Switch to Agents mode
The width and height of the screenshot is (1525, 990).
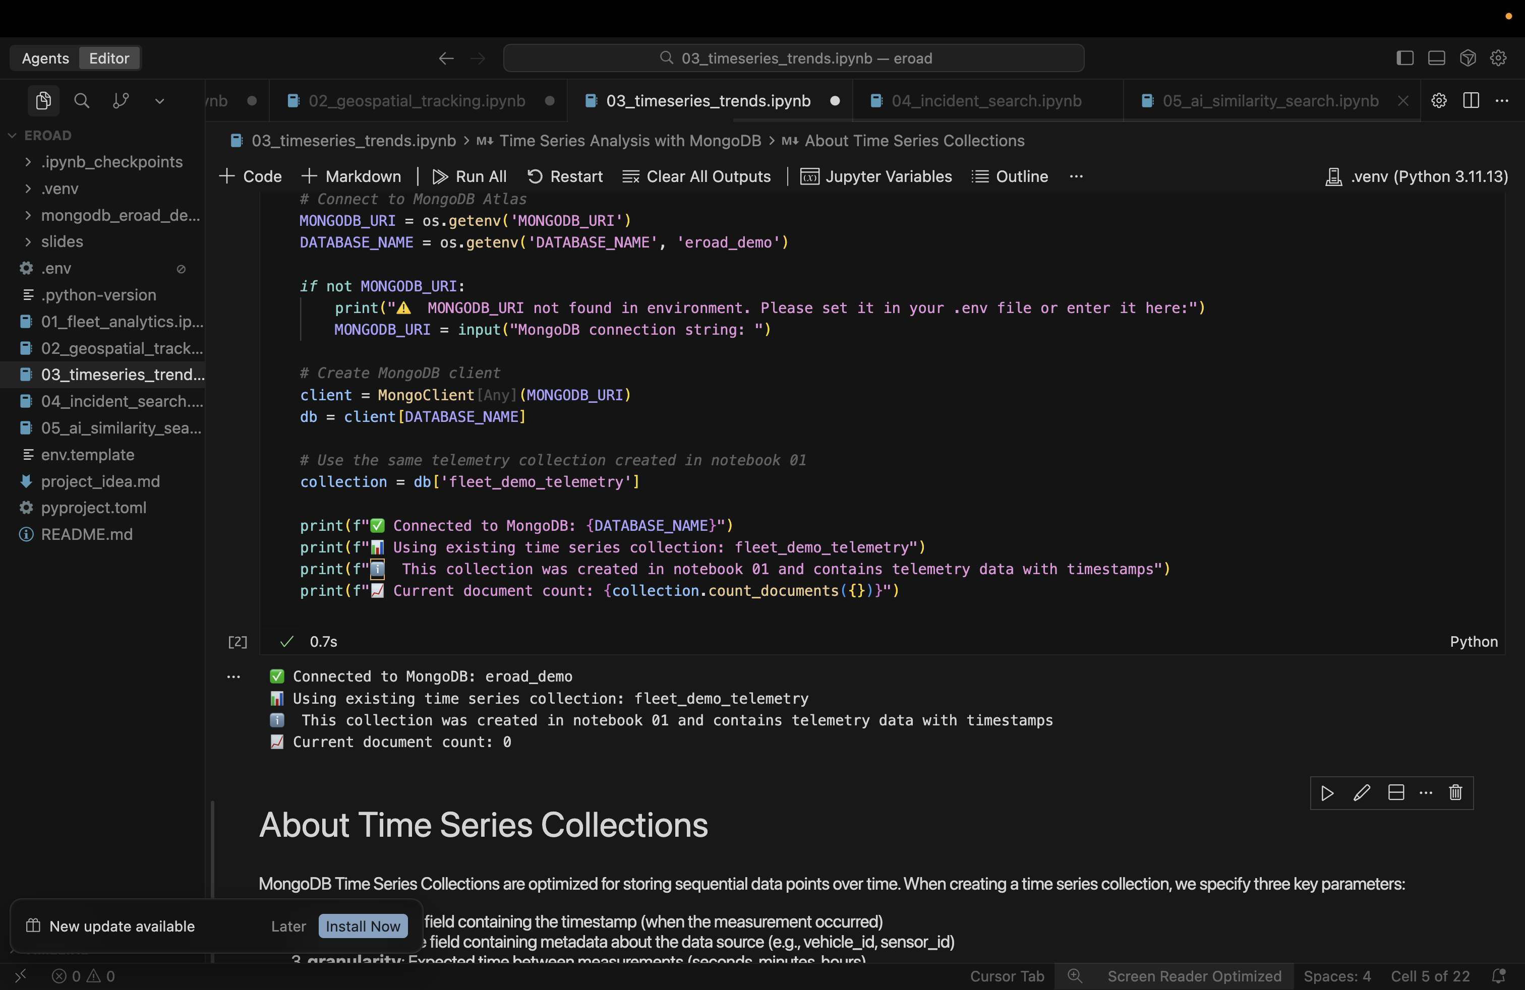[x=45, y=58]
